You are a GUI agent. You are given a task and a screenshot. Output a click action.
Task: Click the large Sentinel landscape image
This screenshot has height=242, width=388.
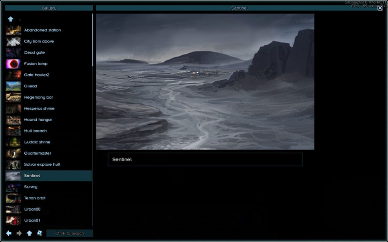point(205,82)
